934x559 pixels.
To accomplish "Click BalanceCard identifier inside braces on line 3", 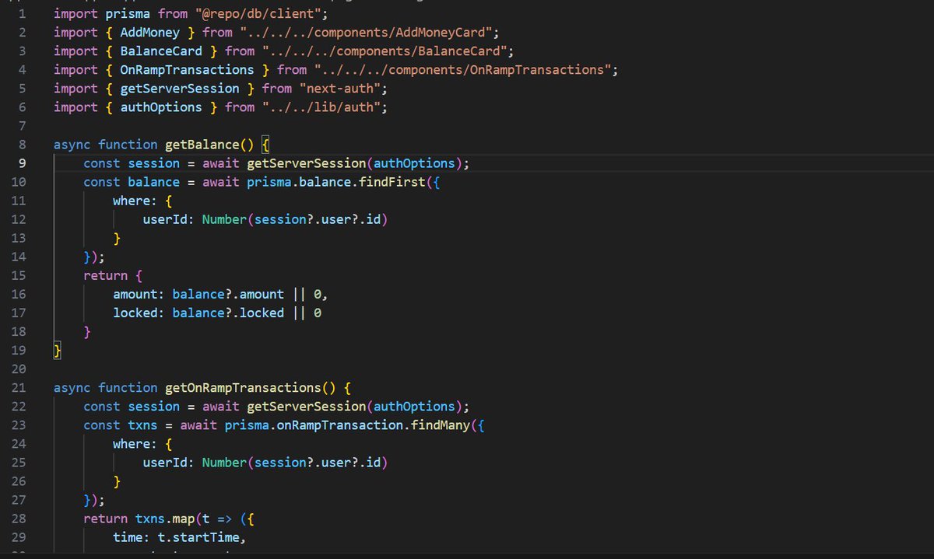I will pos(161,51).
